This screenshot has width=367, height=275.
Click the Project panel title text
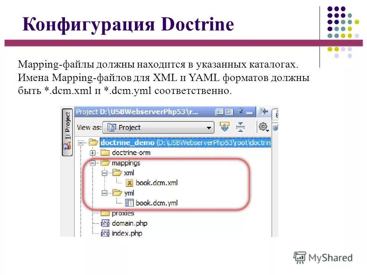[137, 112]
